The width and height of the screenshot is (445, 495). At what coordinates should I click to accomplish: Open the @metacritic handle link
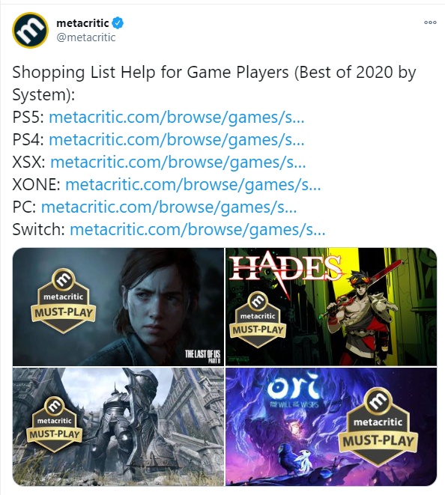tap(86, 37)
